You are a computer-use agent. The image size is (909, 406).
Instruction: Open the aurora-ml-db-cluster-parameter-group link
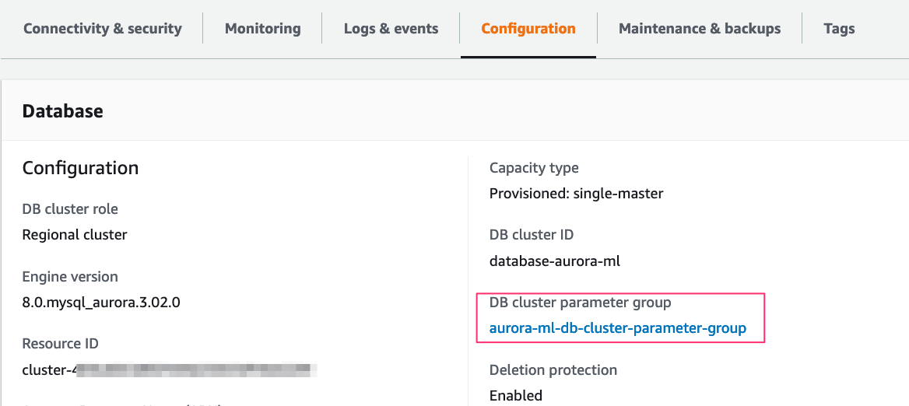coord(617,328)
